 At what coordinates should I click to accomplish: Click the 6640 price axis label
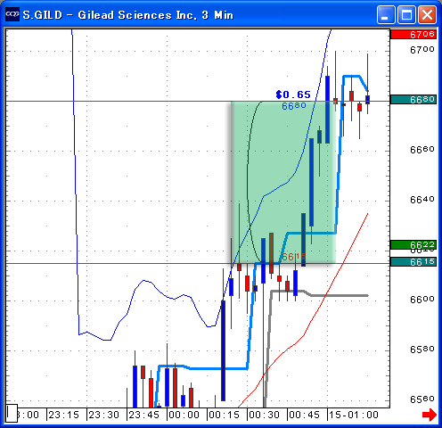click(422, 200)
